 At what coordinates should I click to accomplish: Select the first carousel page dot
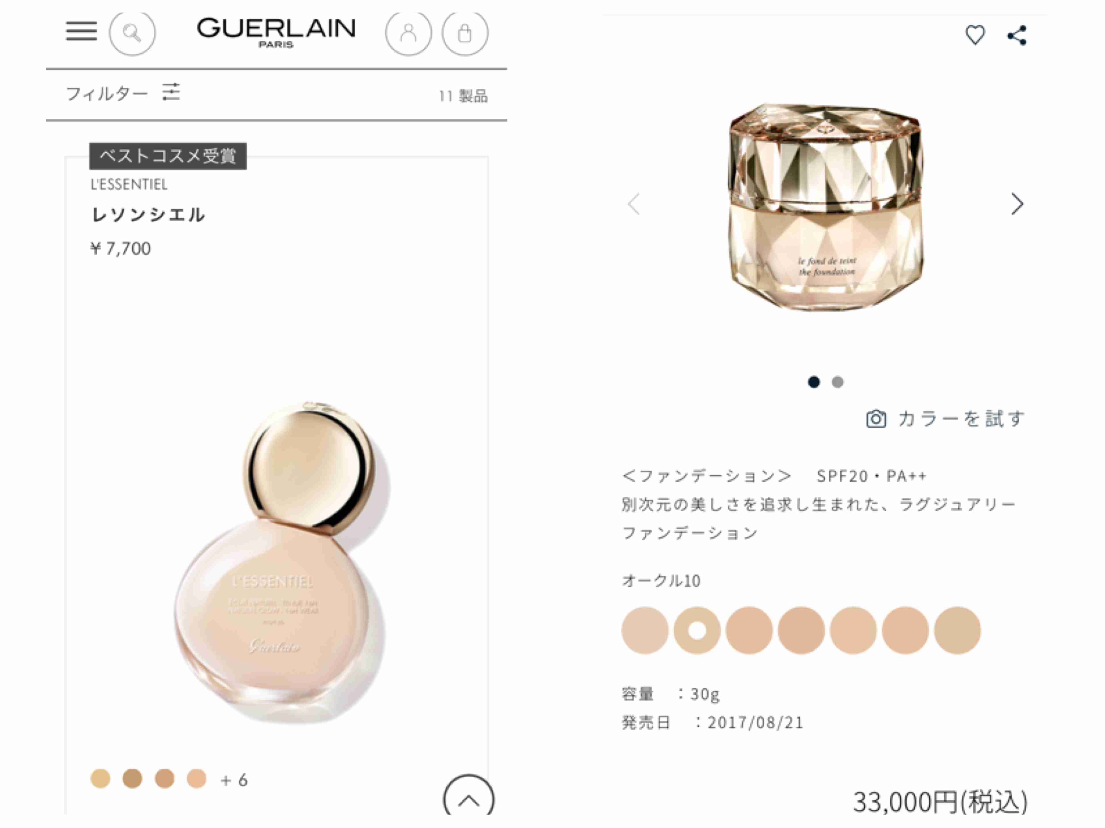click(814, 382)
